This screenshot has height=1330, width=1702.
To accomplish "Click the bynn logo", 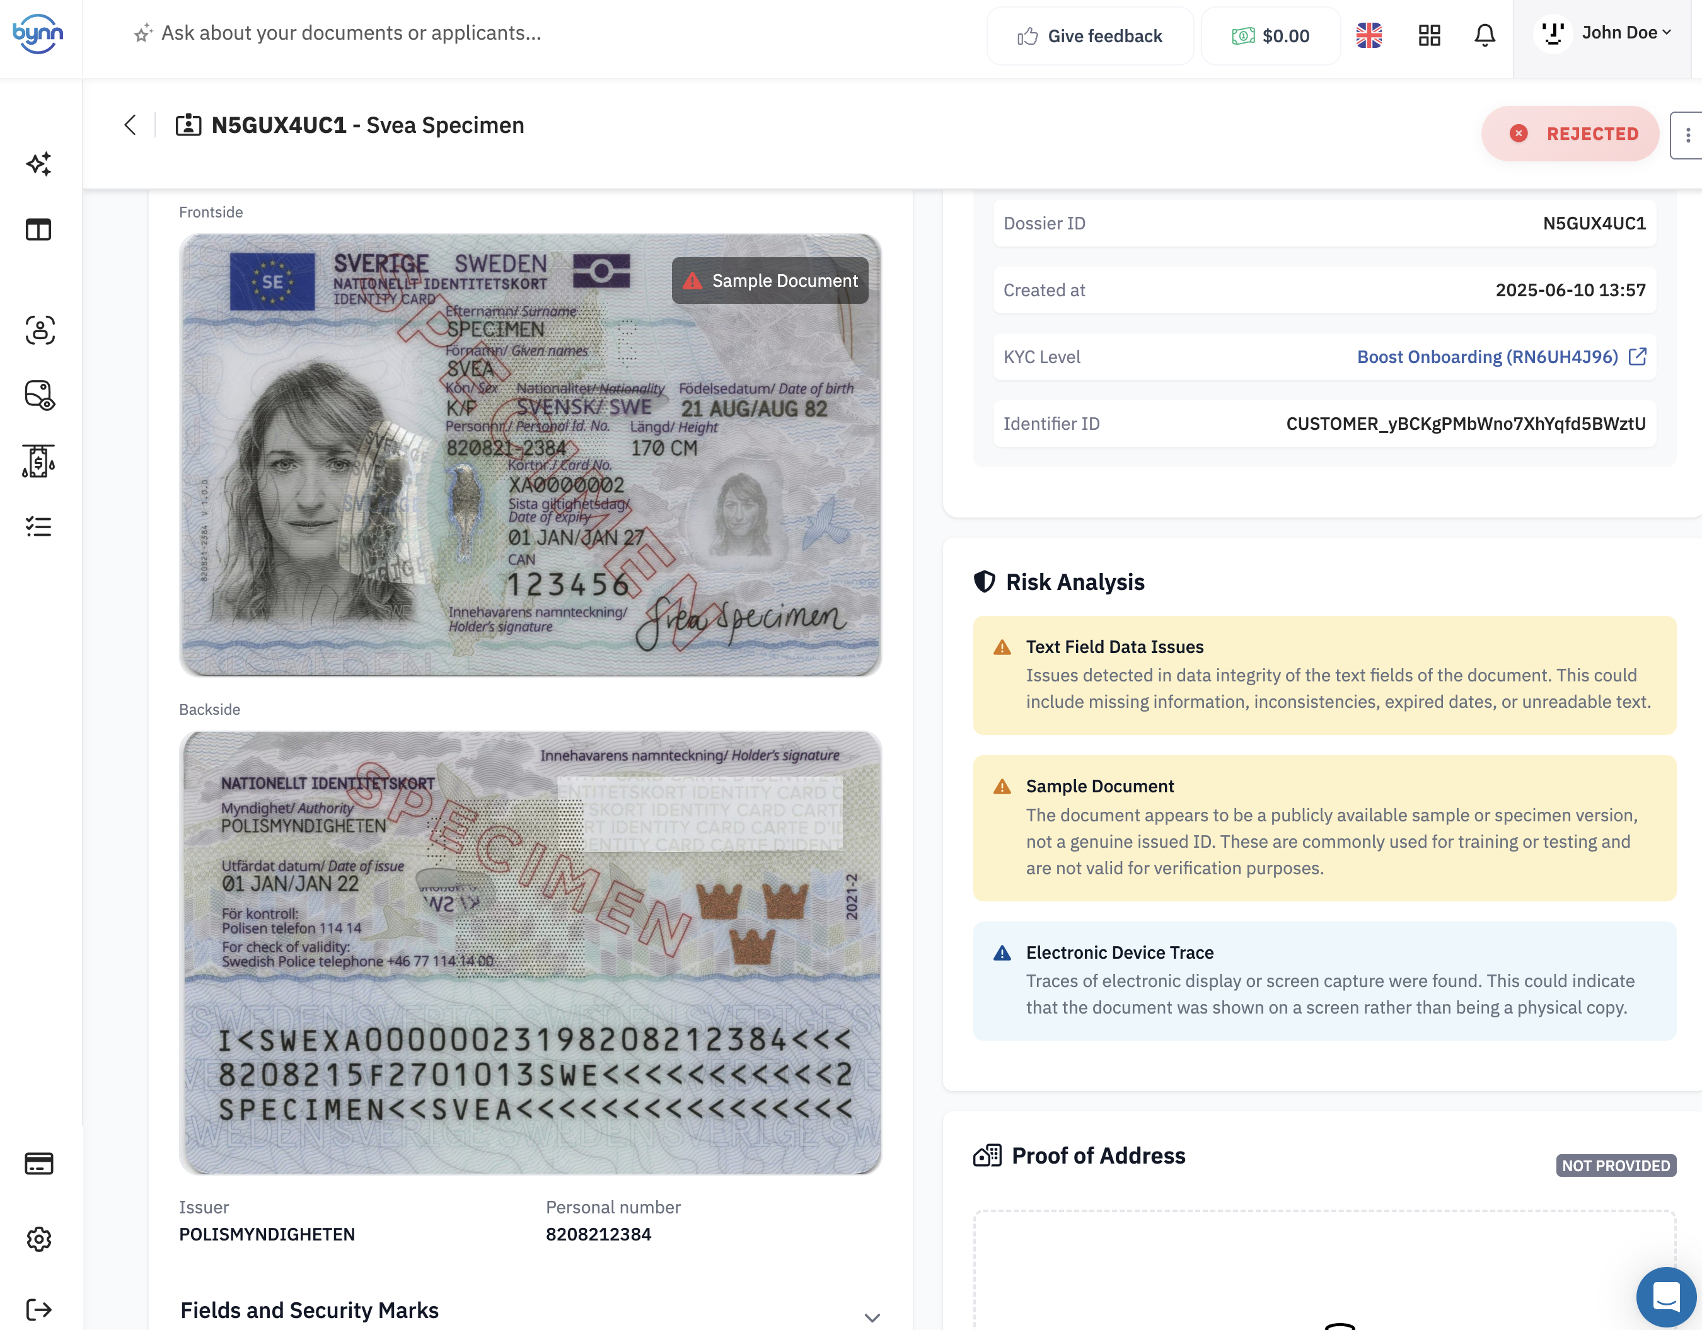I will click(37, 33).
